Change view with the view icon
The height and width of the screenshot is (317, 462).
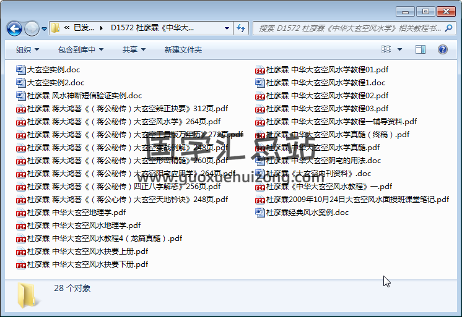point(386,49)
